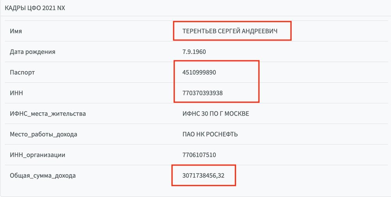391x197 pixels.
Task: Click the ИФНС_места_жительства field label
Action: coord(48,114)
